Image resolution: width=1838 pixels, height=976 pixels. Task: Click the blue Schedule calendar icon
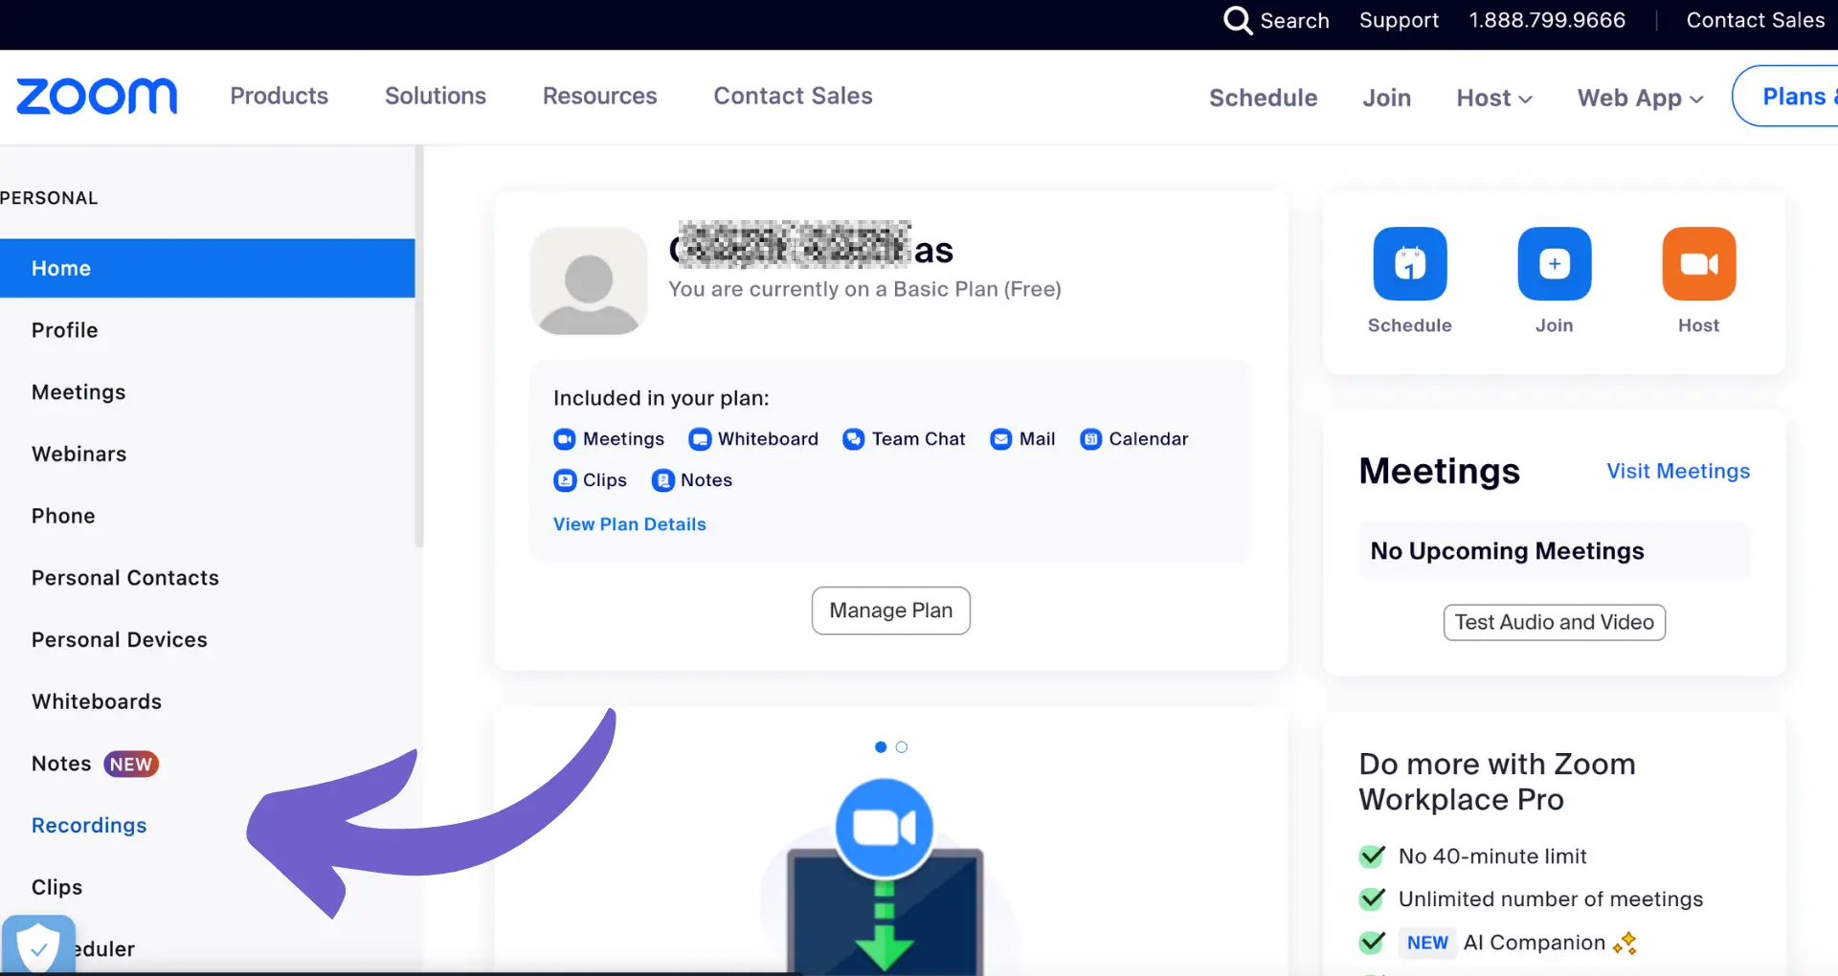coord(1409,264)
